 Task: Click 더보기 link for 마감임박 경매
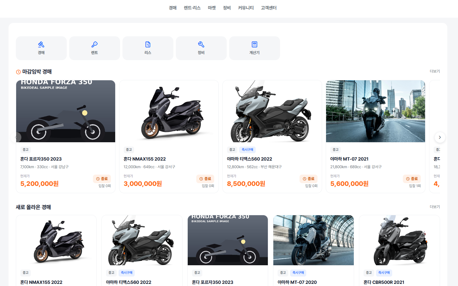pos(435,71)
